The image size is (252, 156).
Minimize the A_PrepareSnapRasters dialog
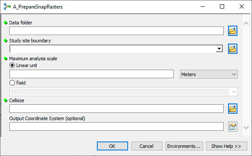[203, 6]
